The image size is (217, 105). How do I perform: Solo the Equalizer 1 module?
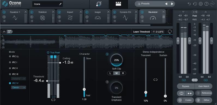click(4, 17)
